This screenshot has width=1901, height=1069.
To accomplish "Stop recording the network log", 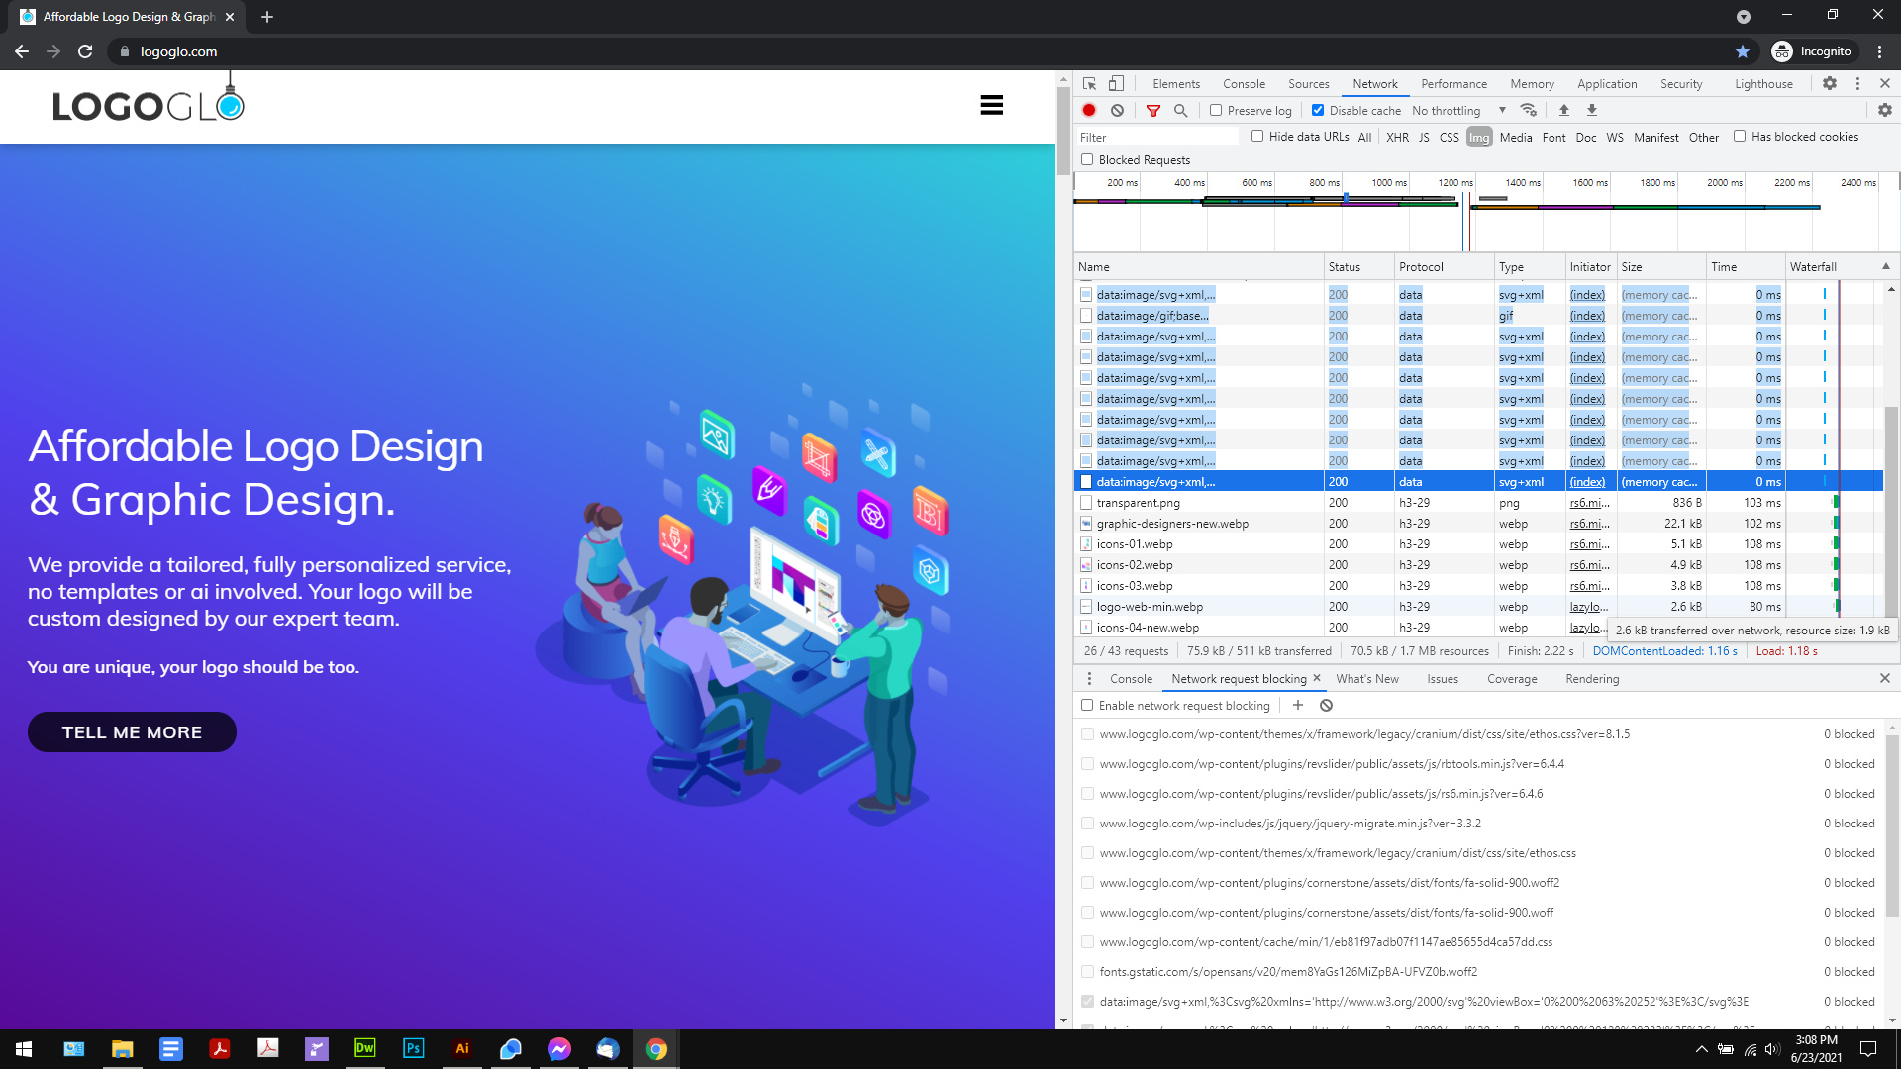I will [x=1089, y=111].
